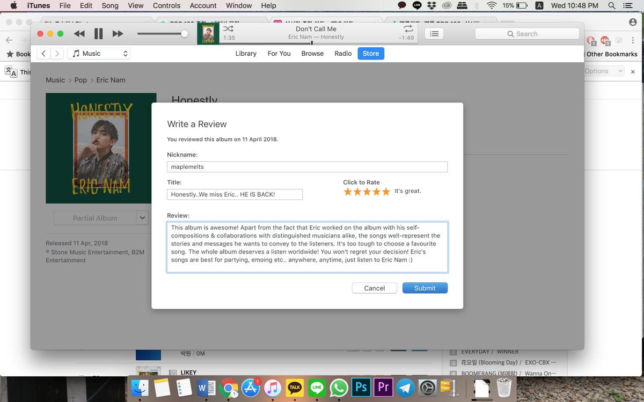
Task: Open the Song menu
Action: click(x=110, y=6)
